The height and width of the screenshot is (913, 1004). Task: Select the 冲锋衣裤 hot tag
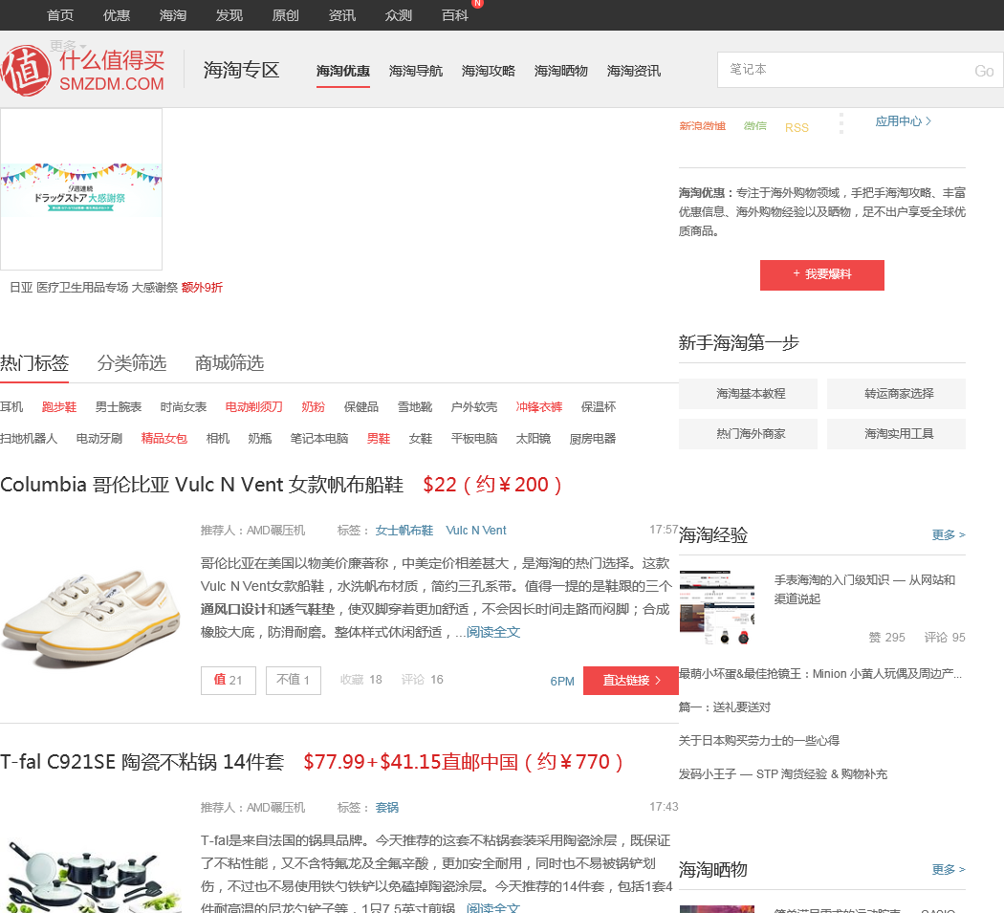point(538,406)
